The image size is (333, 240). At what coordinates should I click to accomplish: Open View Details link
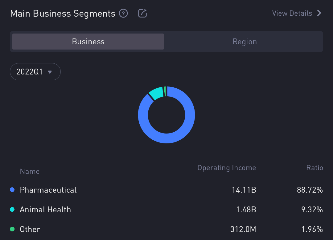[292, 13]
